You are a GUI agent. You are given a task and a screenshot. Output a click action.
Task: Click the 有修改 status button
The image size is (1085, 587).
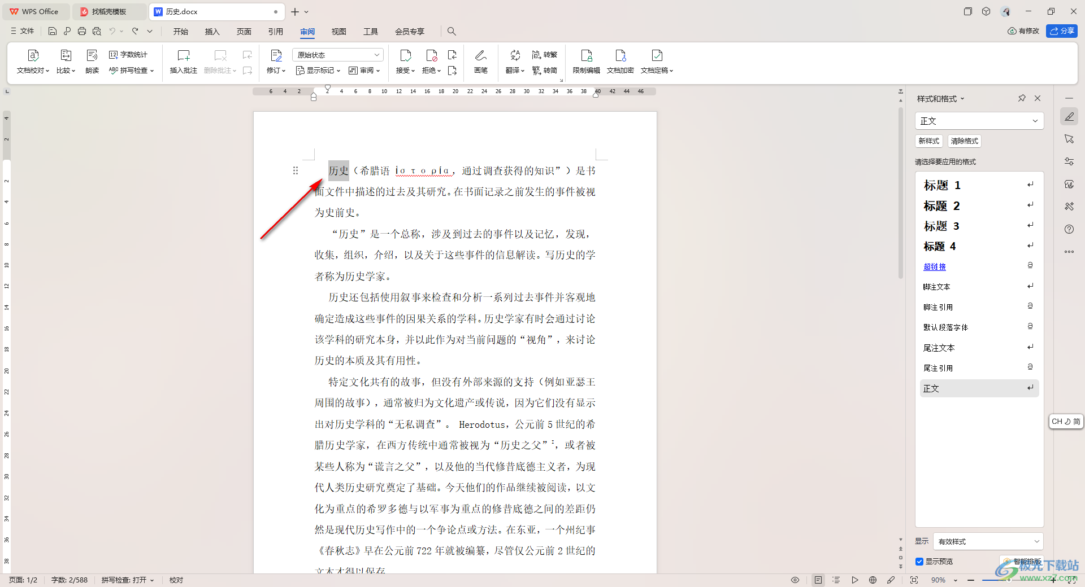[1023, 31]
